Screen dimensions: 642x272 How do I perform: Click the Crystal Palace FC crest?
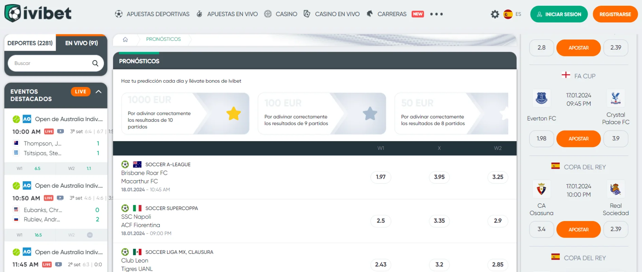coord(615,98)
